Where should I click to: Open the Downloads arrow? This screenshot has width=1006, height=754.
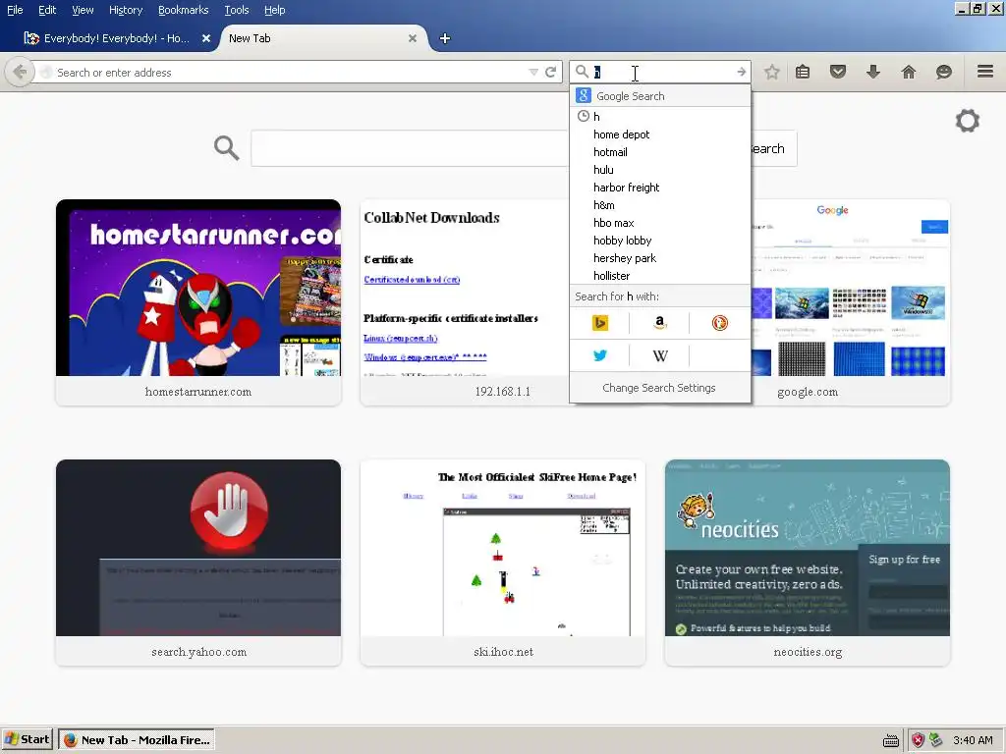coord(873,72)
